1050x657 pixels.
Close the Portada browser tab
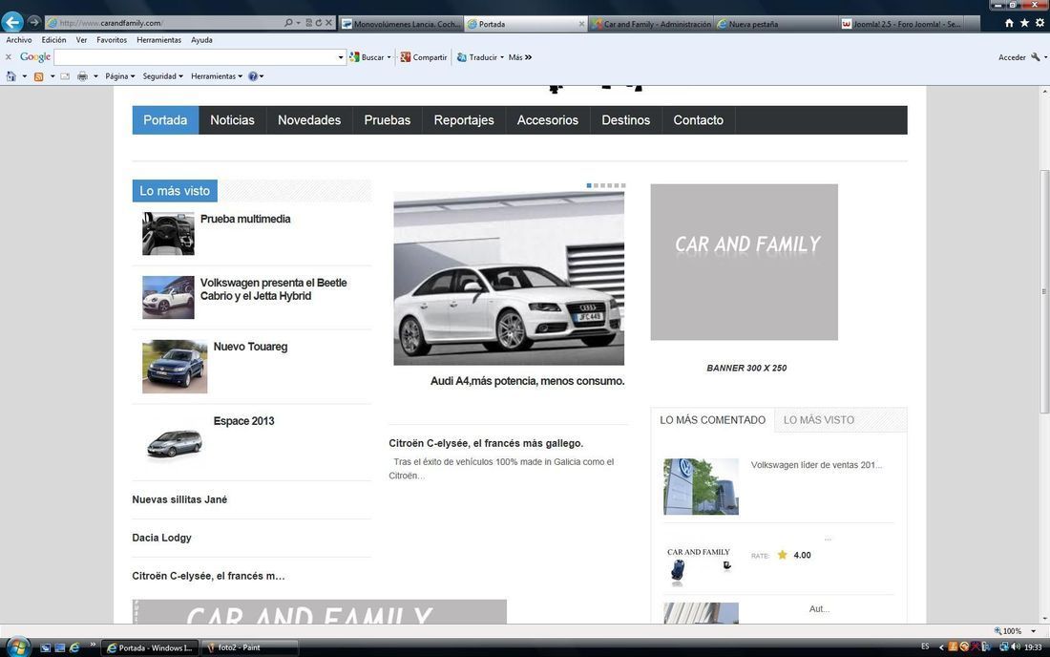coord(581,24)
